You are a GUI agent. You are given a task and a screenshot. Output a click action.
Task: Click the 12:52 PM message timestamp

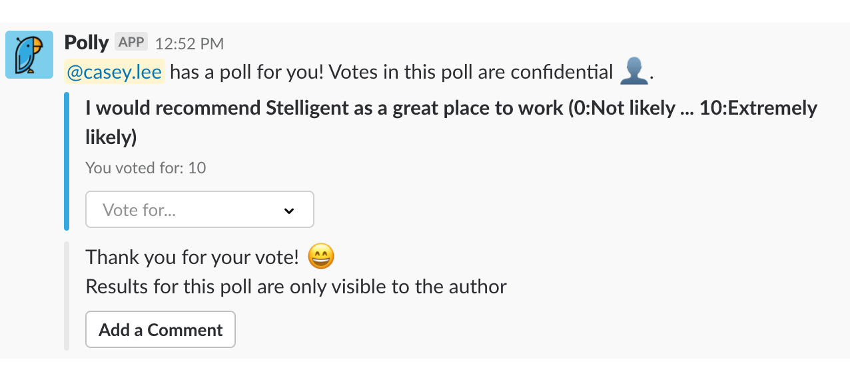tap(189, 44)
